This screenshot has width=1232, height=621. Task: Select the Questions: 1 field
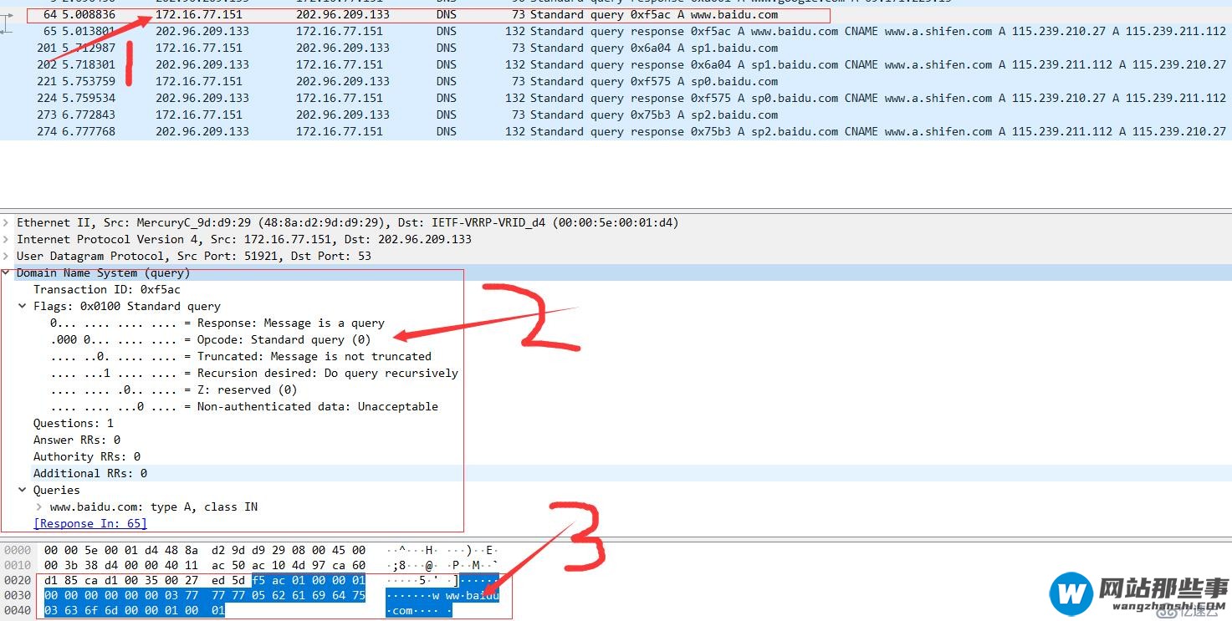pos(74,423)
